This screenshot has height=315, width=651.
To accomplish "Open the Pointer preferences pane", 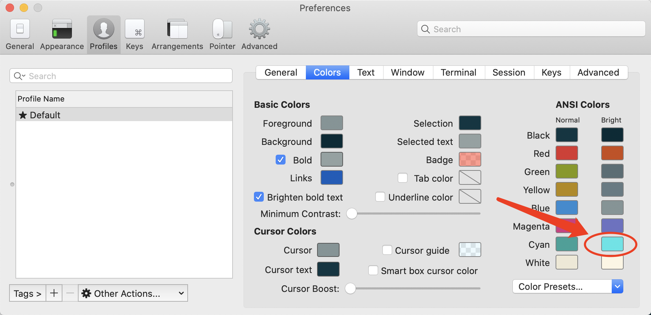I will [222, 34].
